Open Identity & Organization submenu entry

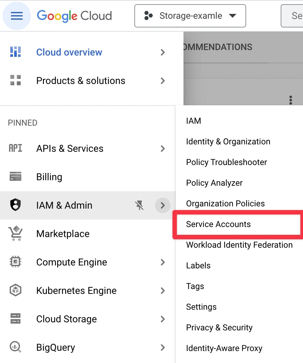point(228,141)
